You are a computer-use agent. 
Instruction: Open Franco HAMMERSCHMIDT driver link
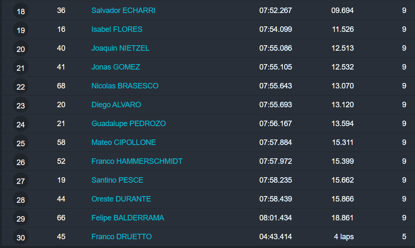(x=137, y=161)
